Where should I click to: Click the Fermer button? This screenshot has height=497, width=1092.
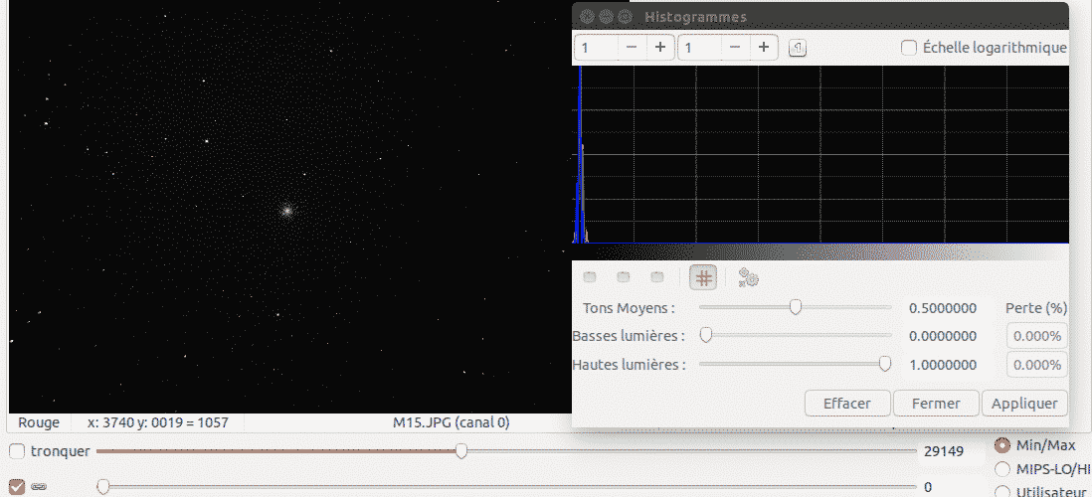point(936,403)
